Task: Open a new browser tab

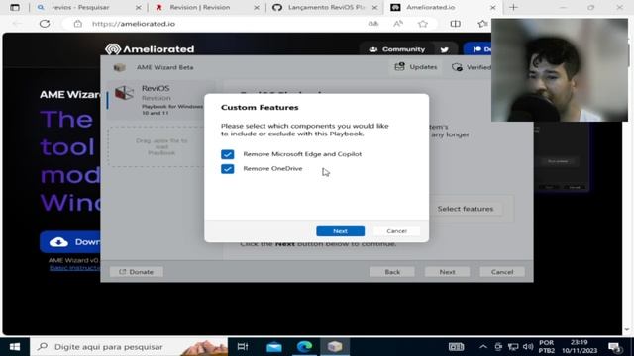Action: pyautogui.click(x=513, y=7)
